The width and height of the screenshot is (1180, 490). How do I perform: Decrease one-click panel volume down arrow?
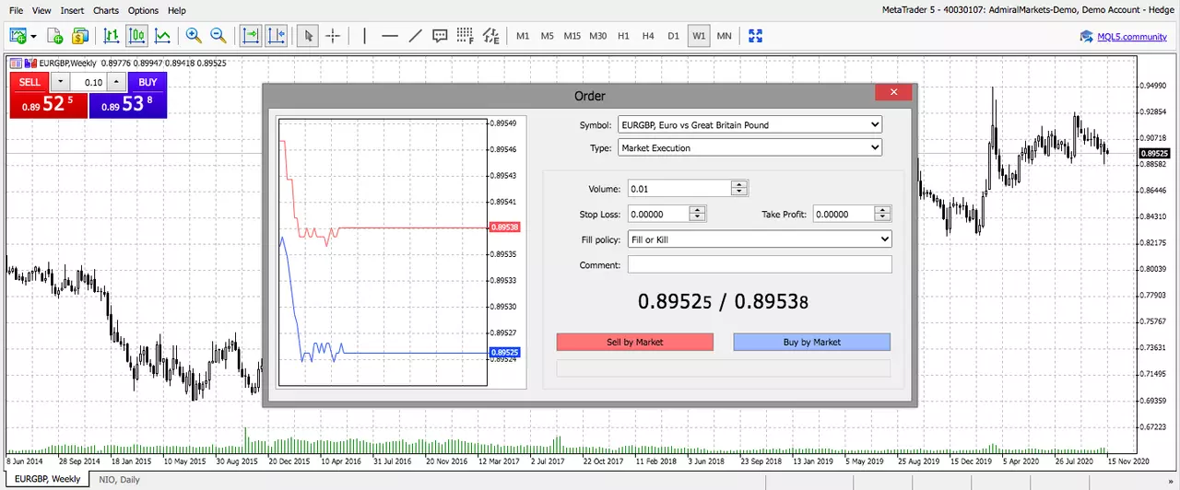[62, 82]
